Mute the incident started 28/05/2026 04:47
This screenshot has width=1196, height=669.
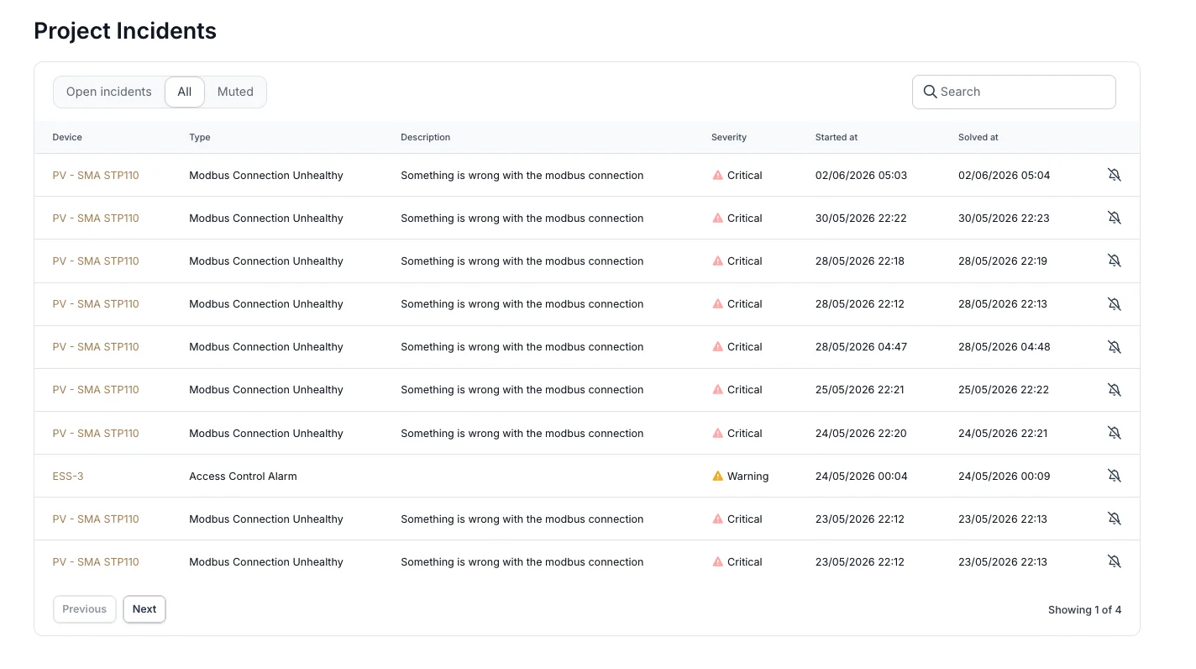click(x=1114, y=346)
